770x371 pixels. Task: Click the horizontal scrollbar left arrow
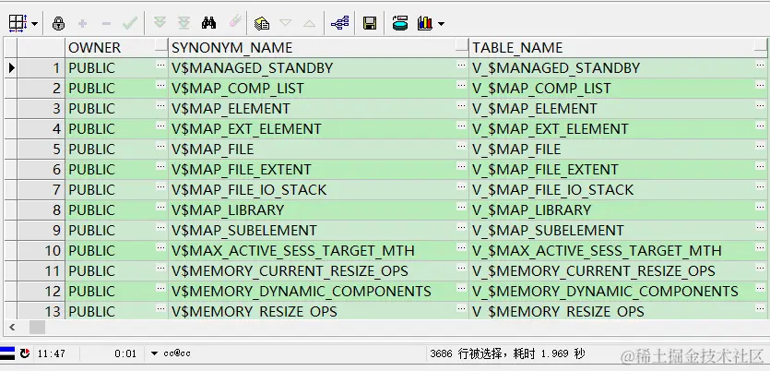point(12,328)
